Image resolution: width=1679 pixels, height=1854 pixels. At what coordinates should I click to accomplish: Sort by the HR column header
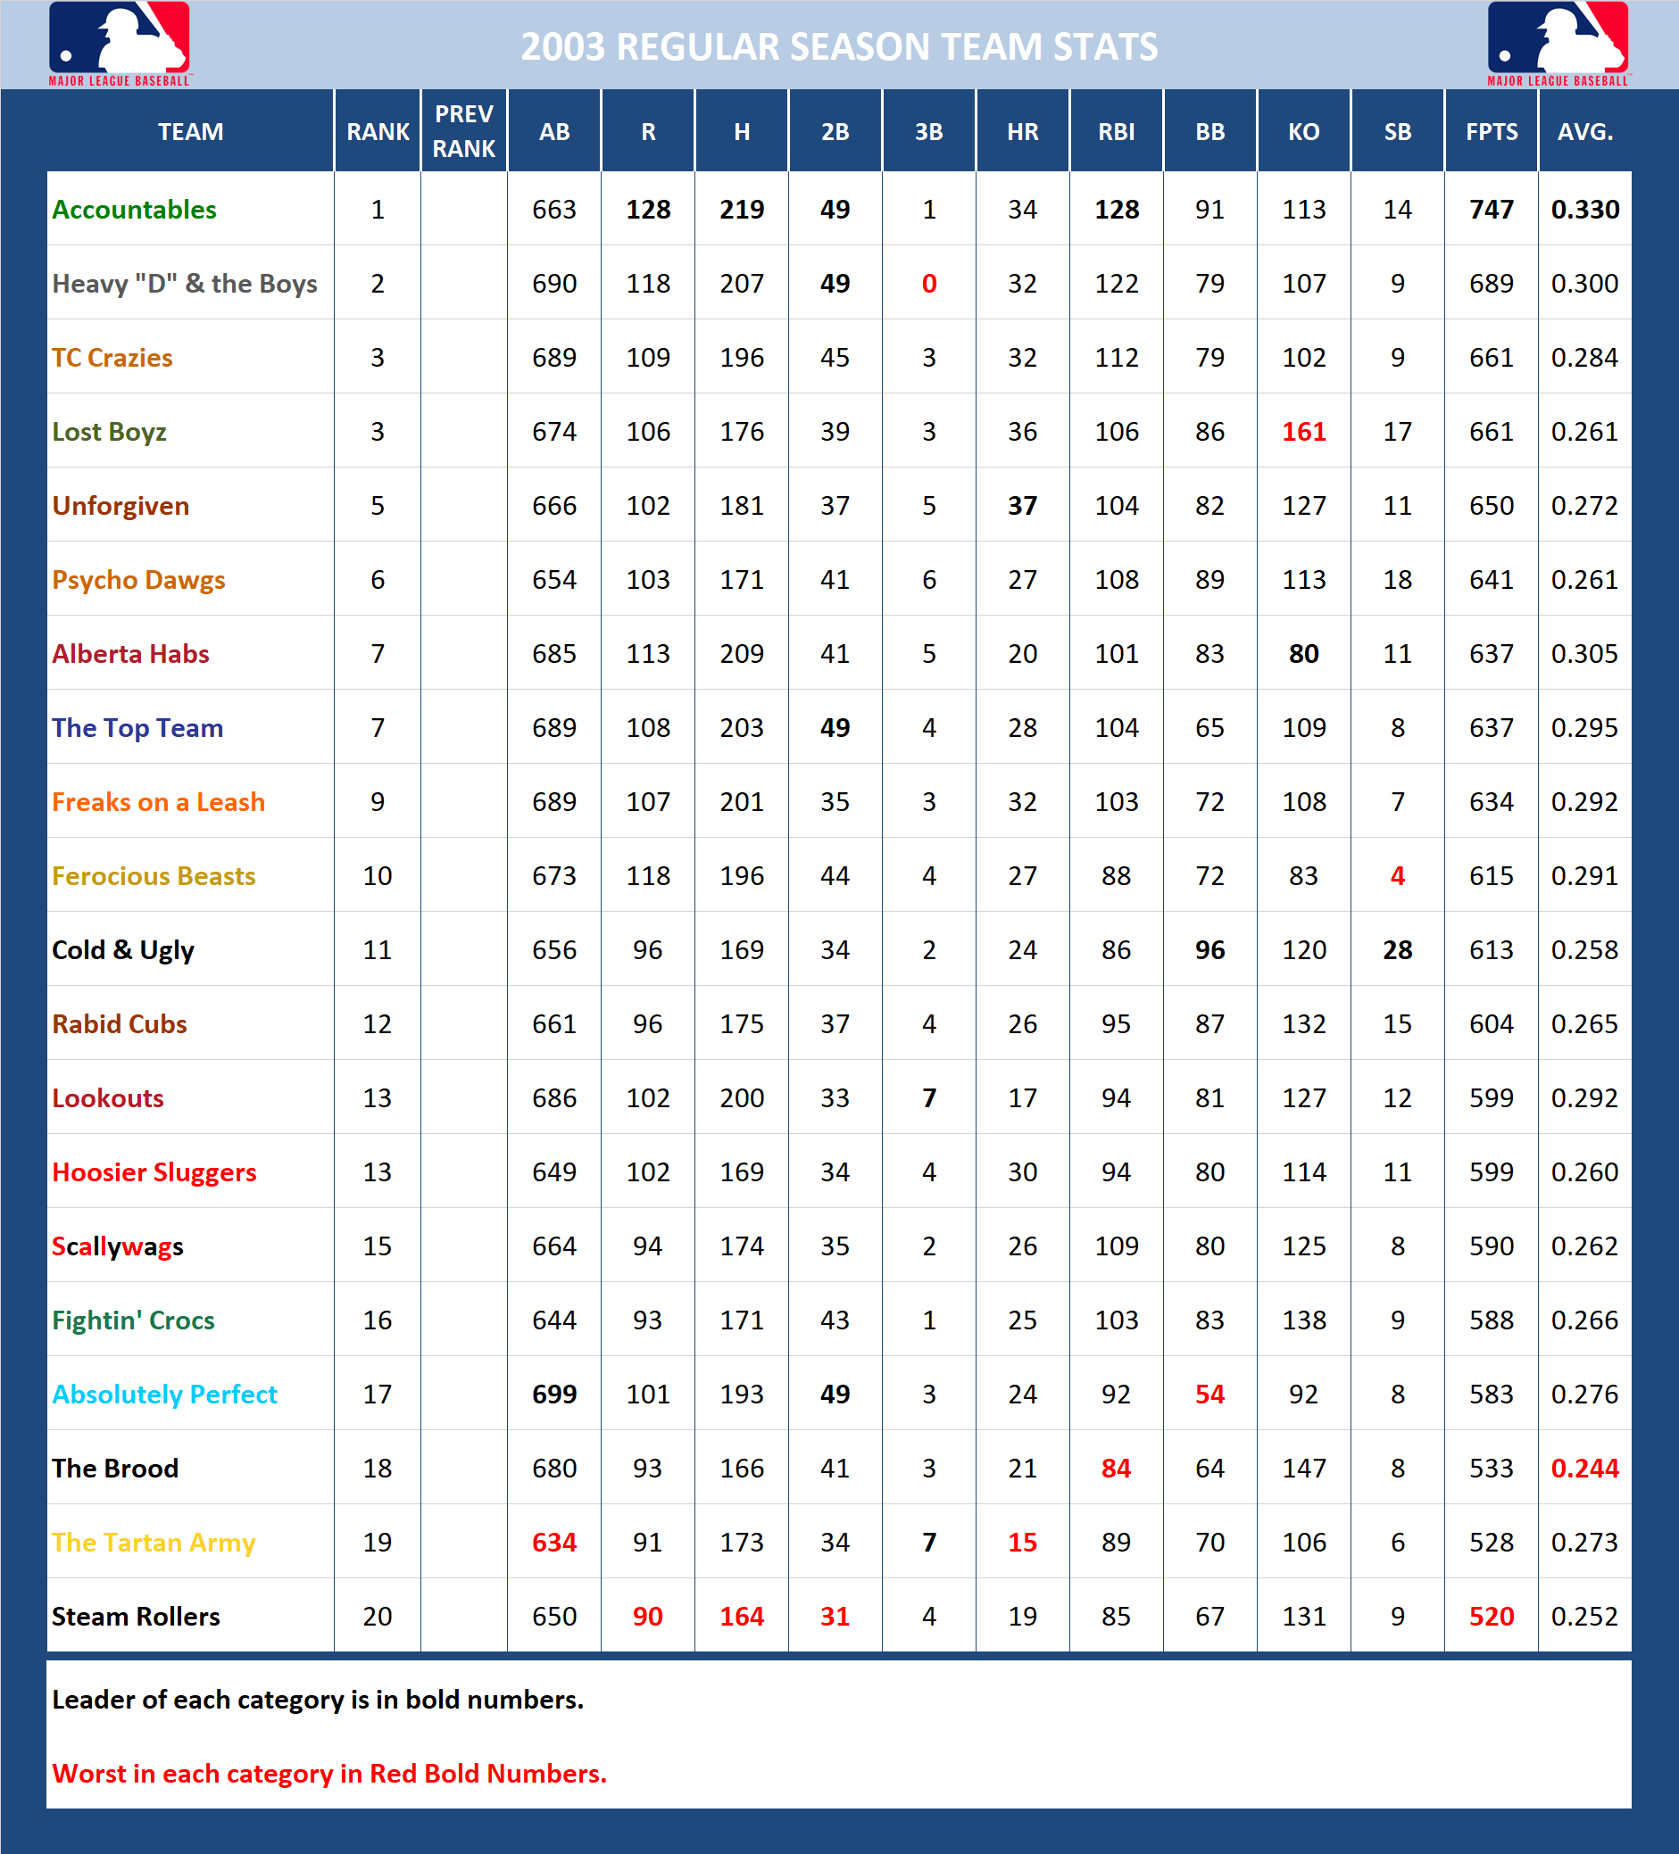(1022, 131)
